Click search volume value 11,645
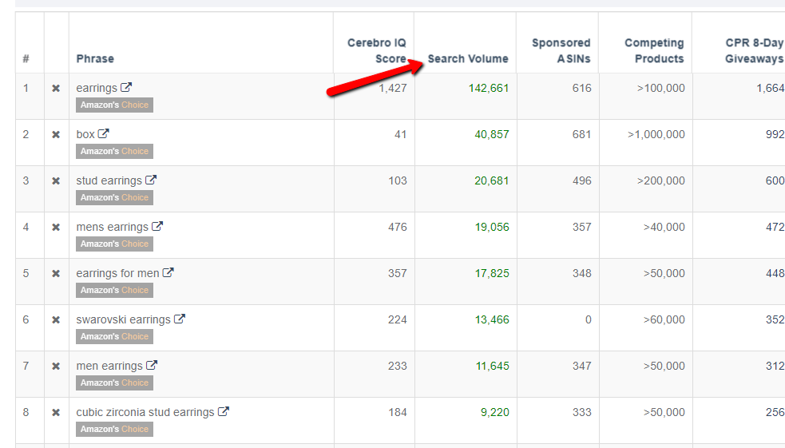Image resolution: width=785 pixels, height=448 pixels. coord(492,366)
